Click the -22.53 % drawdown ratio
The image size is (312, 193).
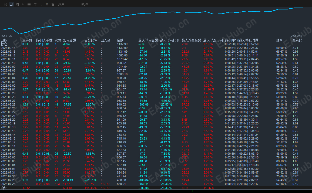[x=166, y=104]
